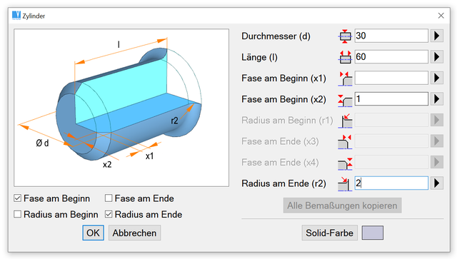Click the Fase am Ende (x3) icon

(345, 141)
